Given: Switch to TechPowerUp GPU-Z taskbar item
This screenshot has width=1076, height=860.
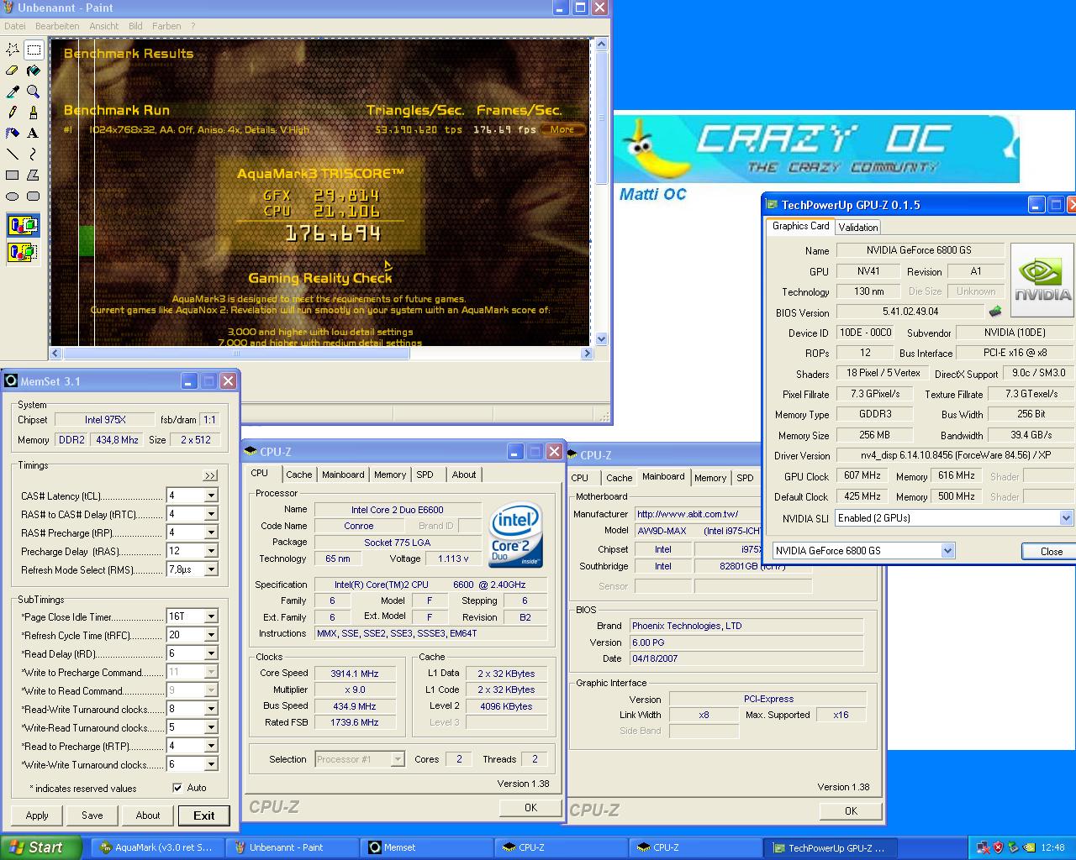Looking at the screenshot, I should coord(830,847).
